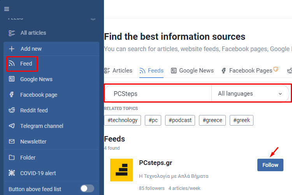Switch to the Feeds tab

click(151, 71)
